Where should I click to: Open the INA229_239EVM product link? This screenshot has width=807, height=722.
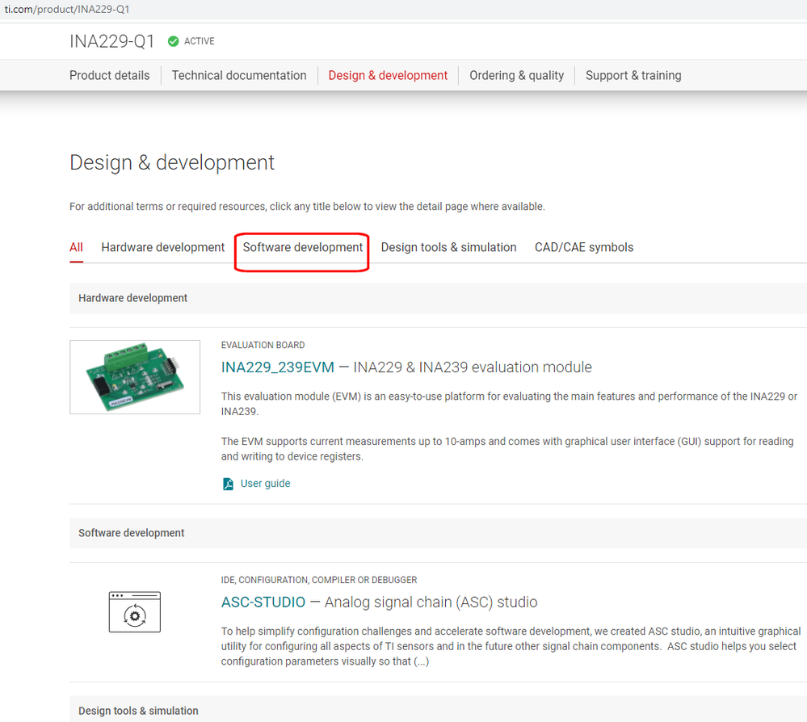278,367
